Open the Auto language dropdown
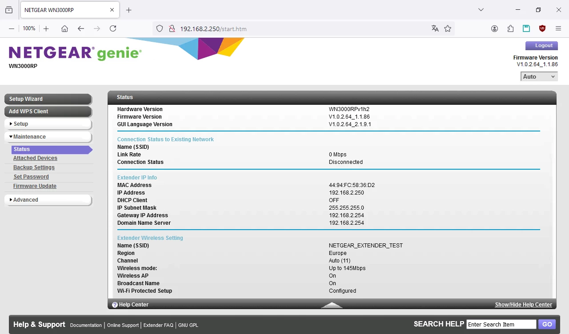Viewport: 569px width, 334px height. click(539, 76)
